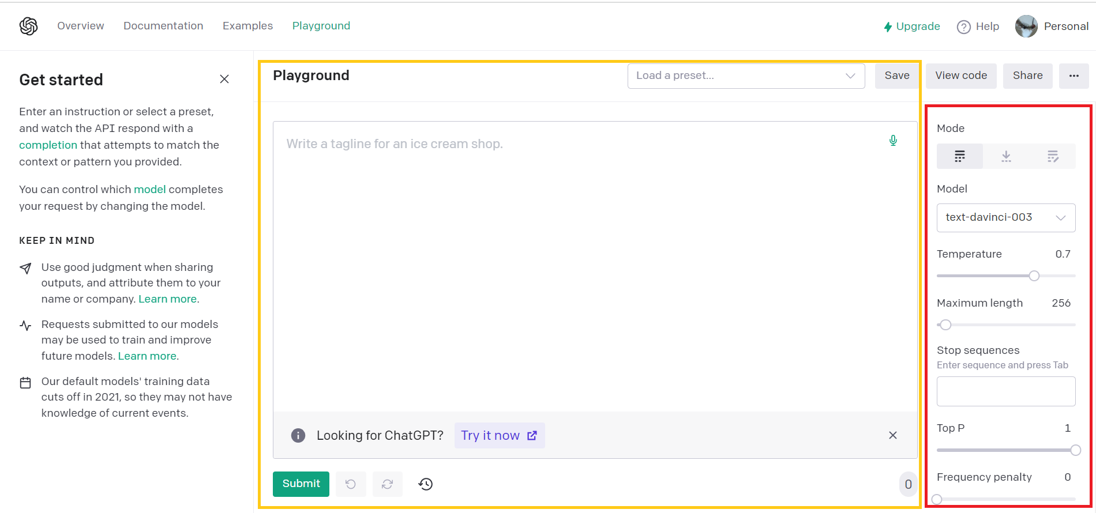
Task: Open the Documentation tab
Action: coord(163,26)
